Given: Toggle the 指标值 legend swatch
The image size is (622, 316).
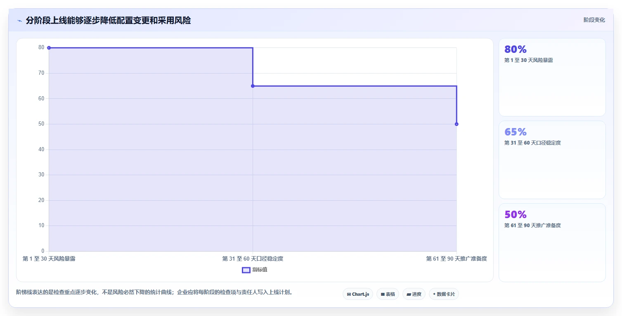Looking at the screenshot, I should [x=246, y=270].
